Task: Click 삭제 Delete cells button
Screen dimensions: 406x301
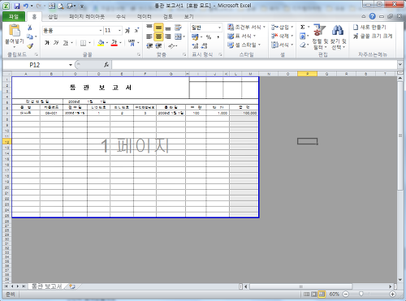Action: click(283, 36)
